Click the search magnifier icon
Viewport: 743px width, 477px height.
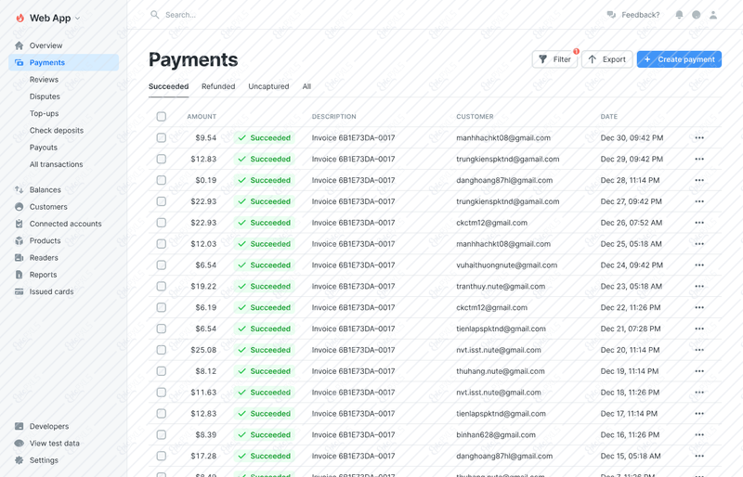click(154, 15)
